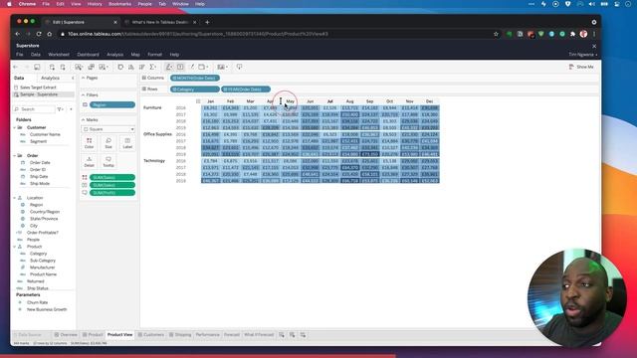
Task: Switch to the Overview sheet tab
Action: point(66,335)
